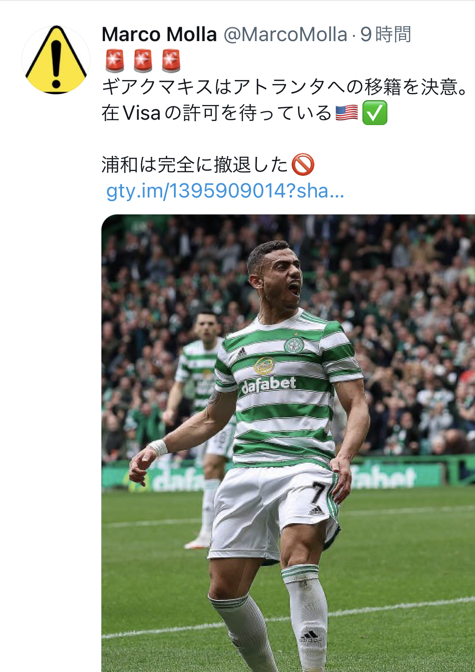Click the dafabet sponsor logo on the jersey

click(269, 385)
